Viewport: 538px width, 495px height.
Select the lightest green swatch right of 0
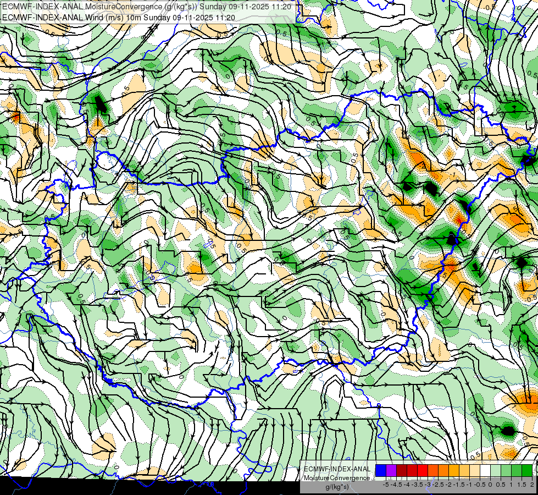click(496, 471)
